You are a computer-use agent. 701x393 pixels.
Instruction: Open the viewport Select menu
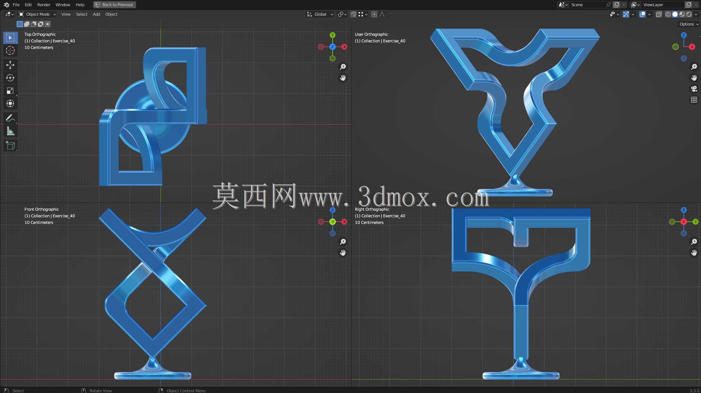click(x=82, y=14)
